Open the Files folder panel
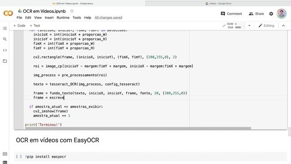 5,61
